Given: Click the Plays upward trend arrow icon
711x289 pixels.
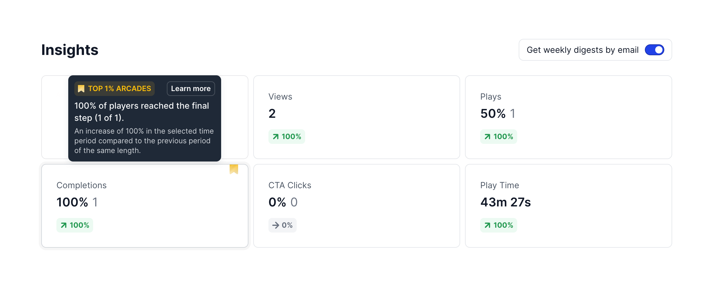Looking at the screenshot, I should click(x=487, y=137).
